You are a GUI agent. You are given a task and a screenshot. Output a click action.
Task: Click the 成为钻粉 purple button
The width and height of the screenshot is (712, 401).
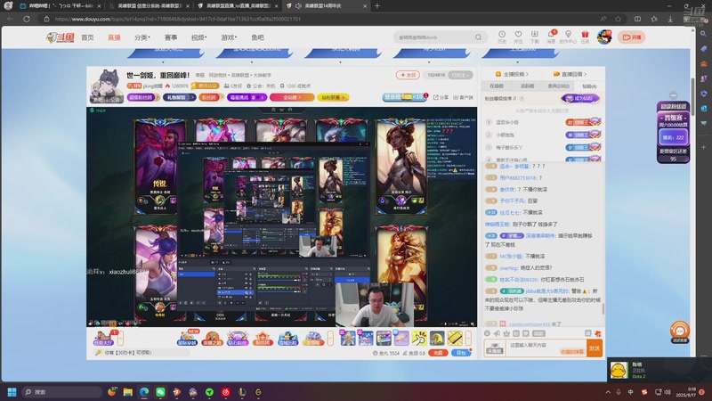(x=580, y=98)
